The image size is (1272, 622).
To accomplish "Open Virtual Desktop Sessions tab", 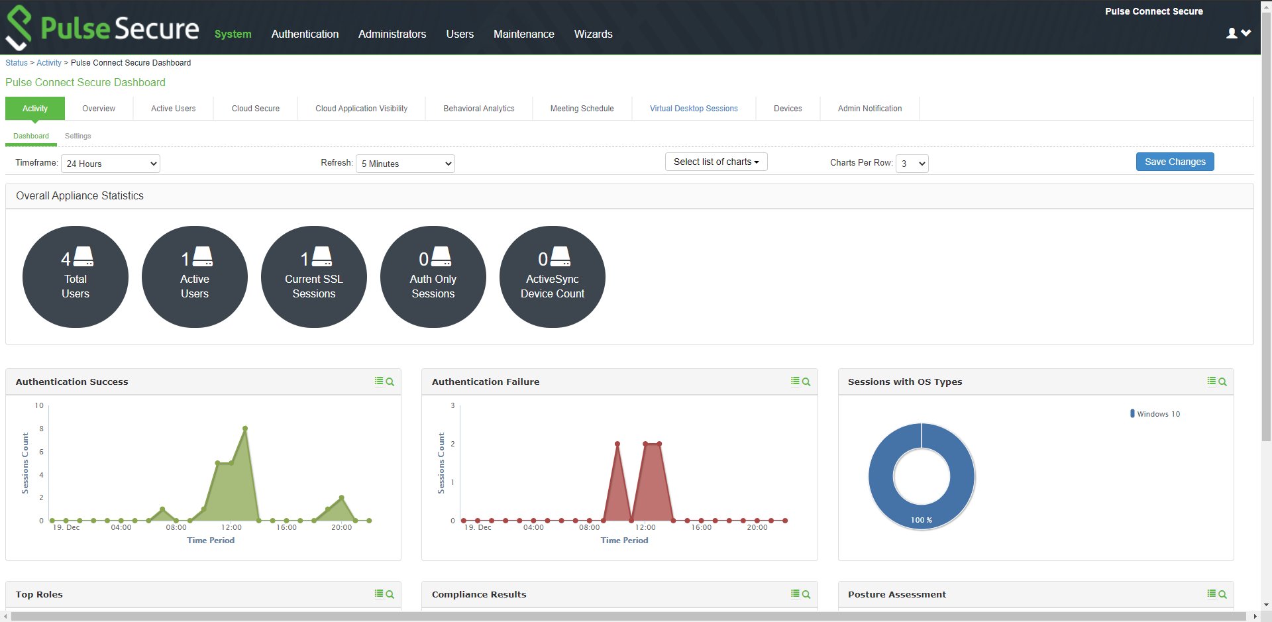I will [x=694, y=109].
